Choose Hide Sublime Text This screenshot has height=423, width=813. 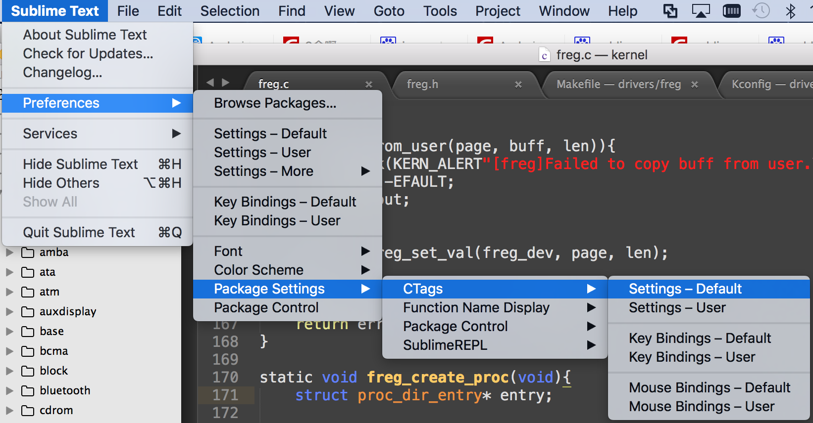(x=98, y=164)
